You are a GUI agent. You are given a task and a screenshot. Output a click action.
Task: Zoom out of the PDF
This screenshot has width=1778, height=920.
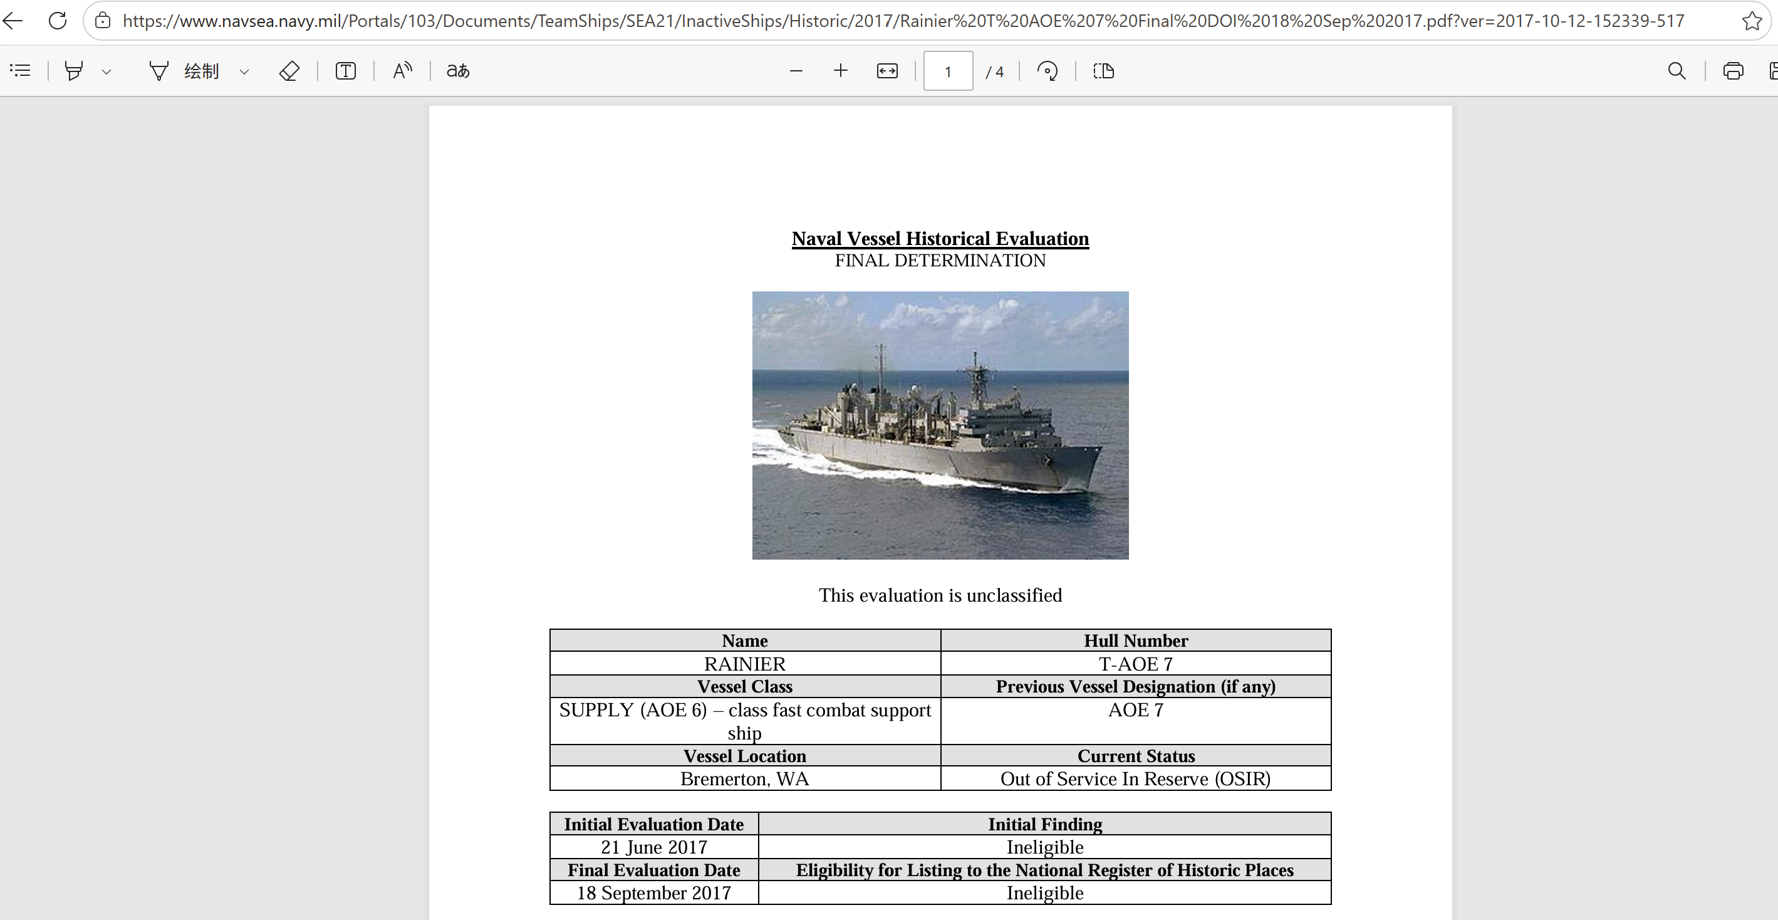796,70
